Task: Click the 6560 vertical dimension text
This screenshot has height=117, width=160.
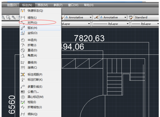Action: [x=12, y=105]
